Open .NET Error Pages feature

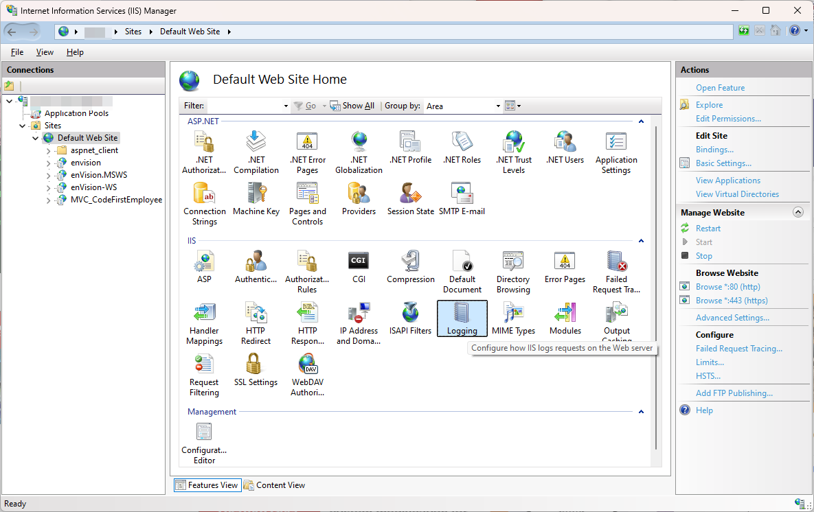point(307,152)
